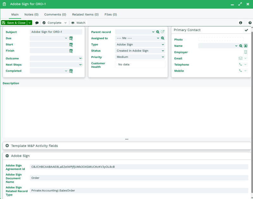Open Complete button dropdown arrow
The width and height of the screenshot is (253, 199).
point(65,23)
